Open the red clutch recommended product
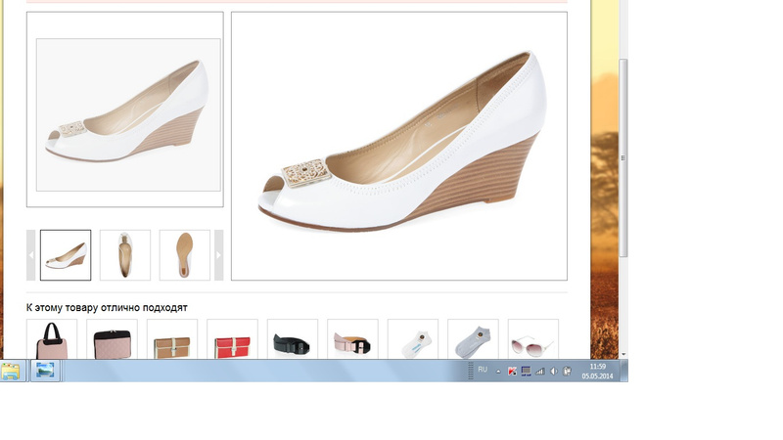 point(232,340)
